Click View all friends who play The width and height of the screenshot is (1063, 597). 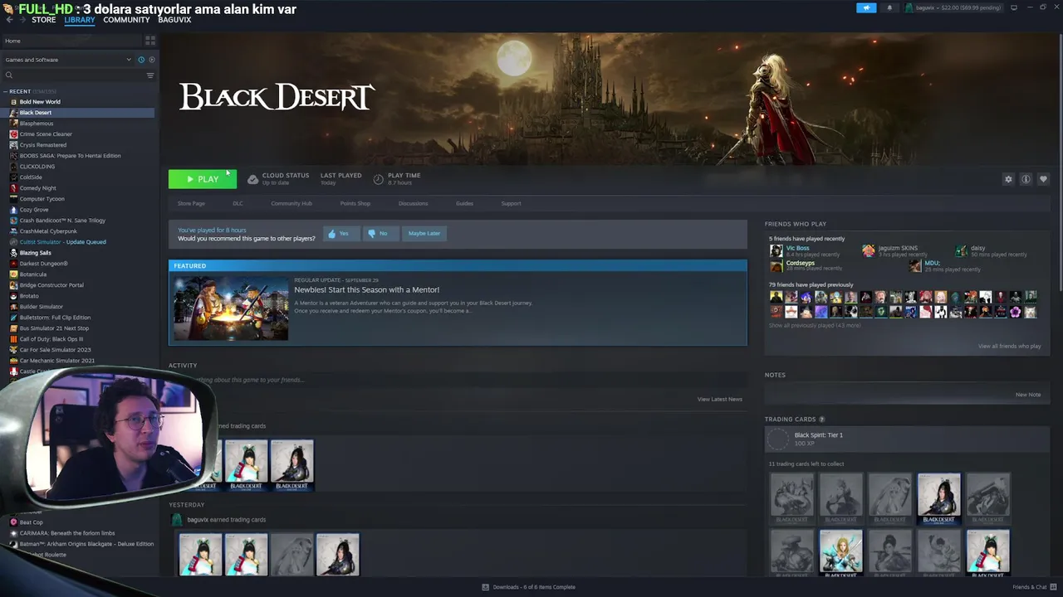click(1009, 346)
